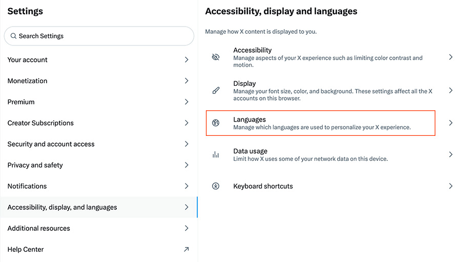Select Security and account access
The width and height of the screenshot is (461, 262).
[x=99, y=144]
